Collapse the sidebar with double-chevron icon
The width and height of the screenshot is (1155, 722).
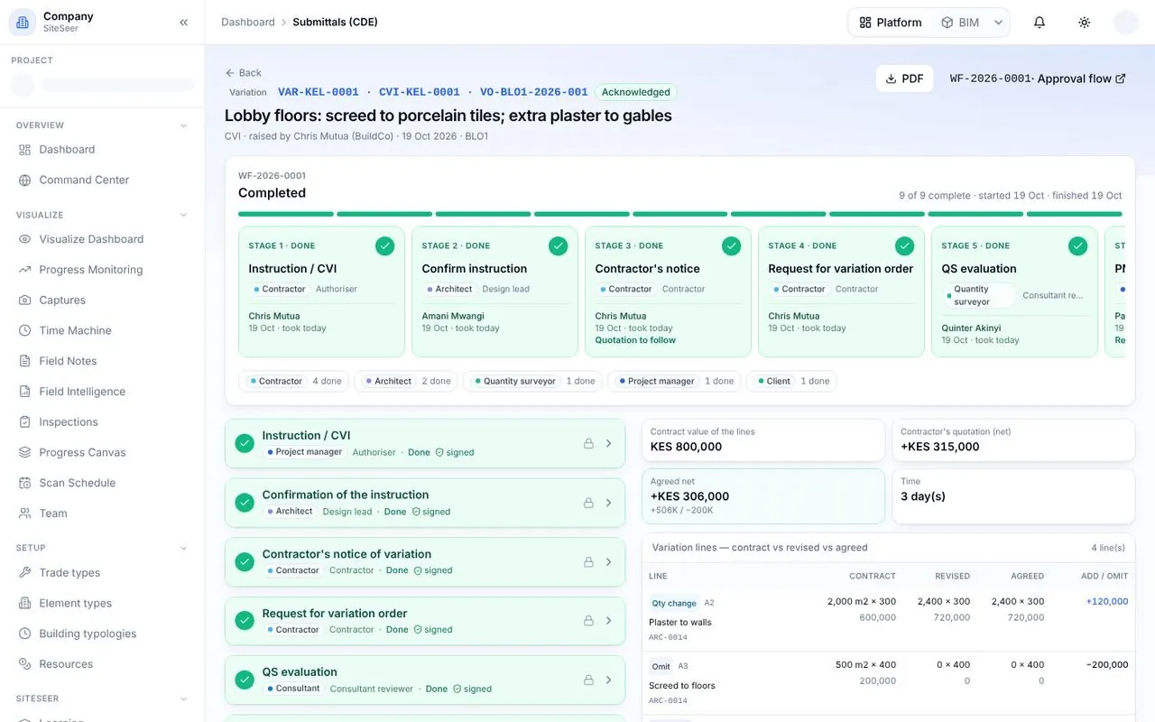(184, 23)
